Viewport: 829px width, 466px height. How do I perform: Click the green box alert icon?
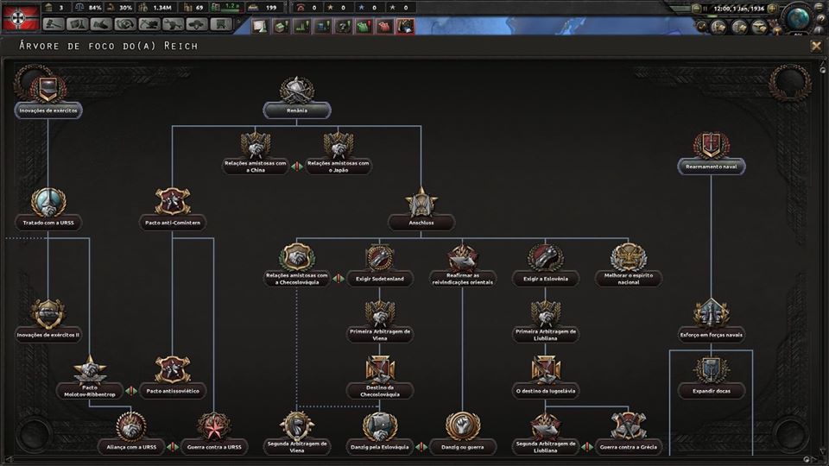[x=281, y=25]
